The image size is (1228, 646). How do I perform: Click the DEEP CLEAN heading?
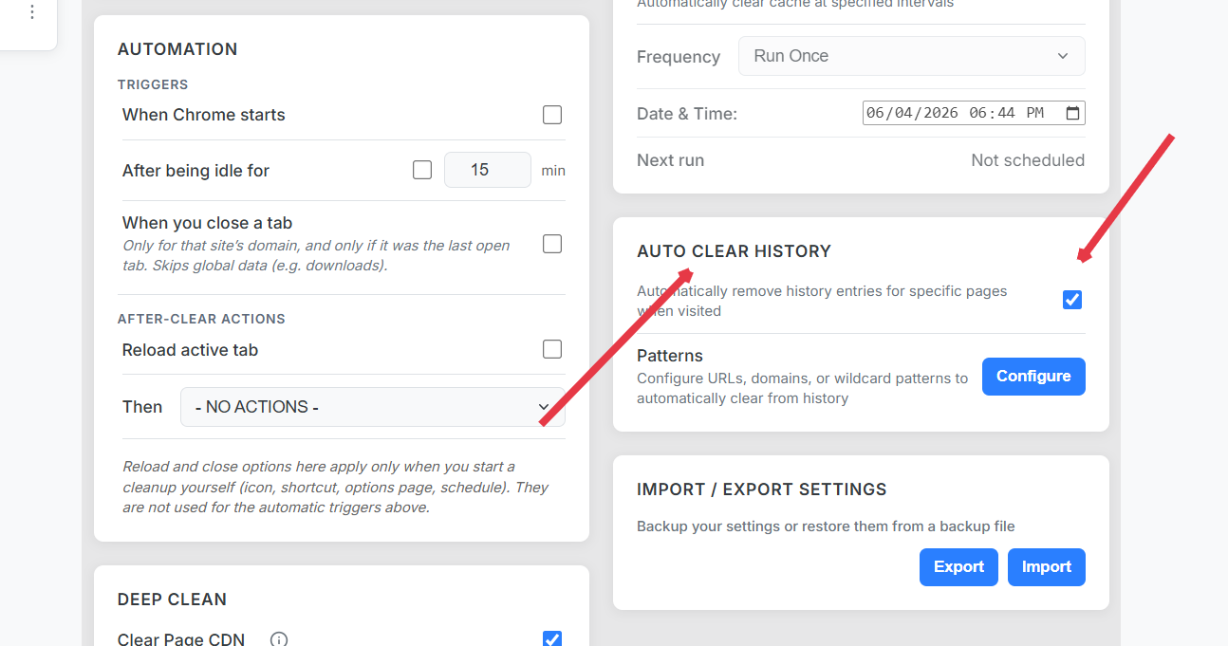172,600
